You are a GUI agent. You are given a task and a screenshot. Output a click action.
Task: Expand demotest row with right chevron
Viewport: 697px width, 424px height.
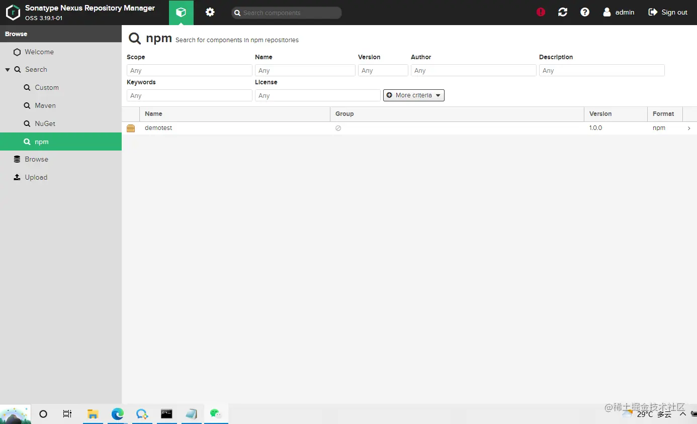(689, 128)
